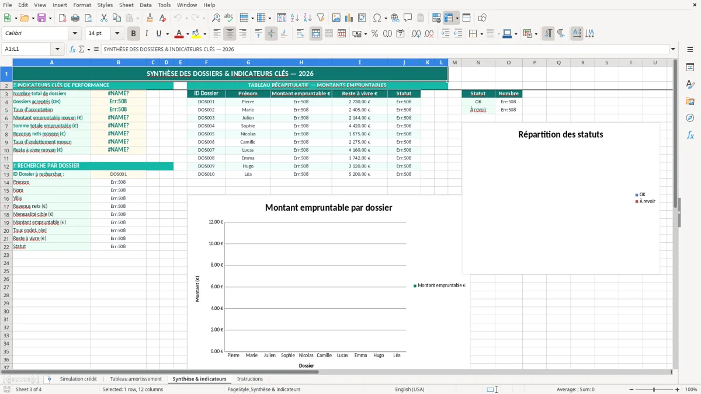
Task: Open the sidebar Functions deck
Action: point(690,135)
